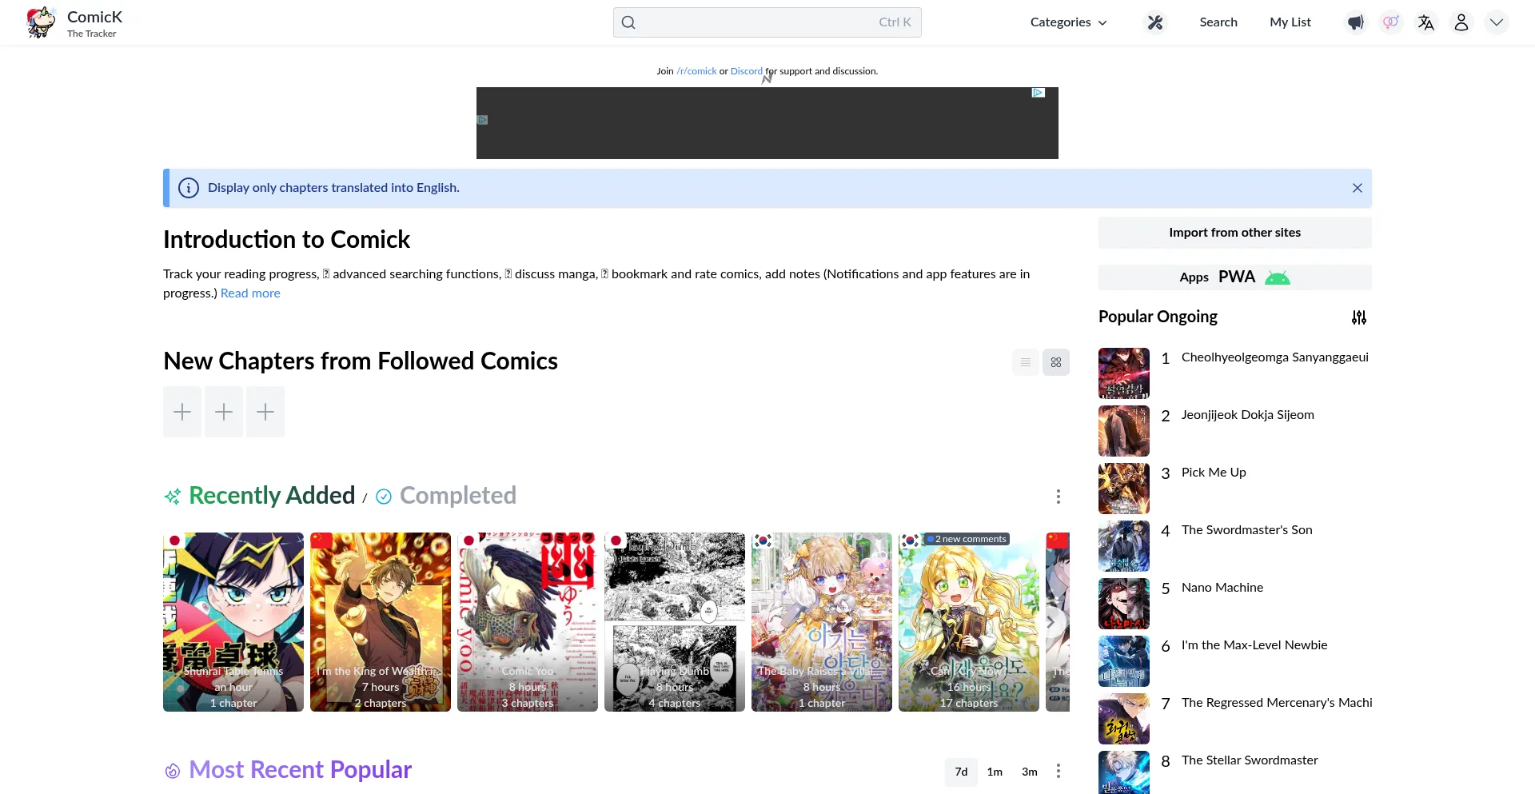Screen dimensions: 1535x794
Task: Switch followed comics to list view
Action: click(x=1026, y=362)
